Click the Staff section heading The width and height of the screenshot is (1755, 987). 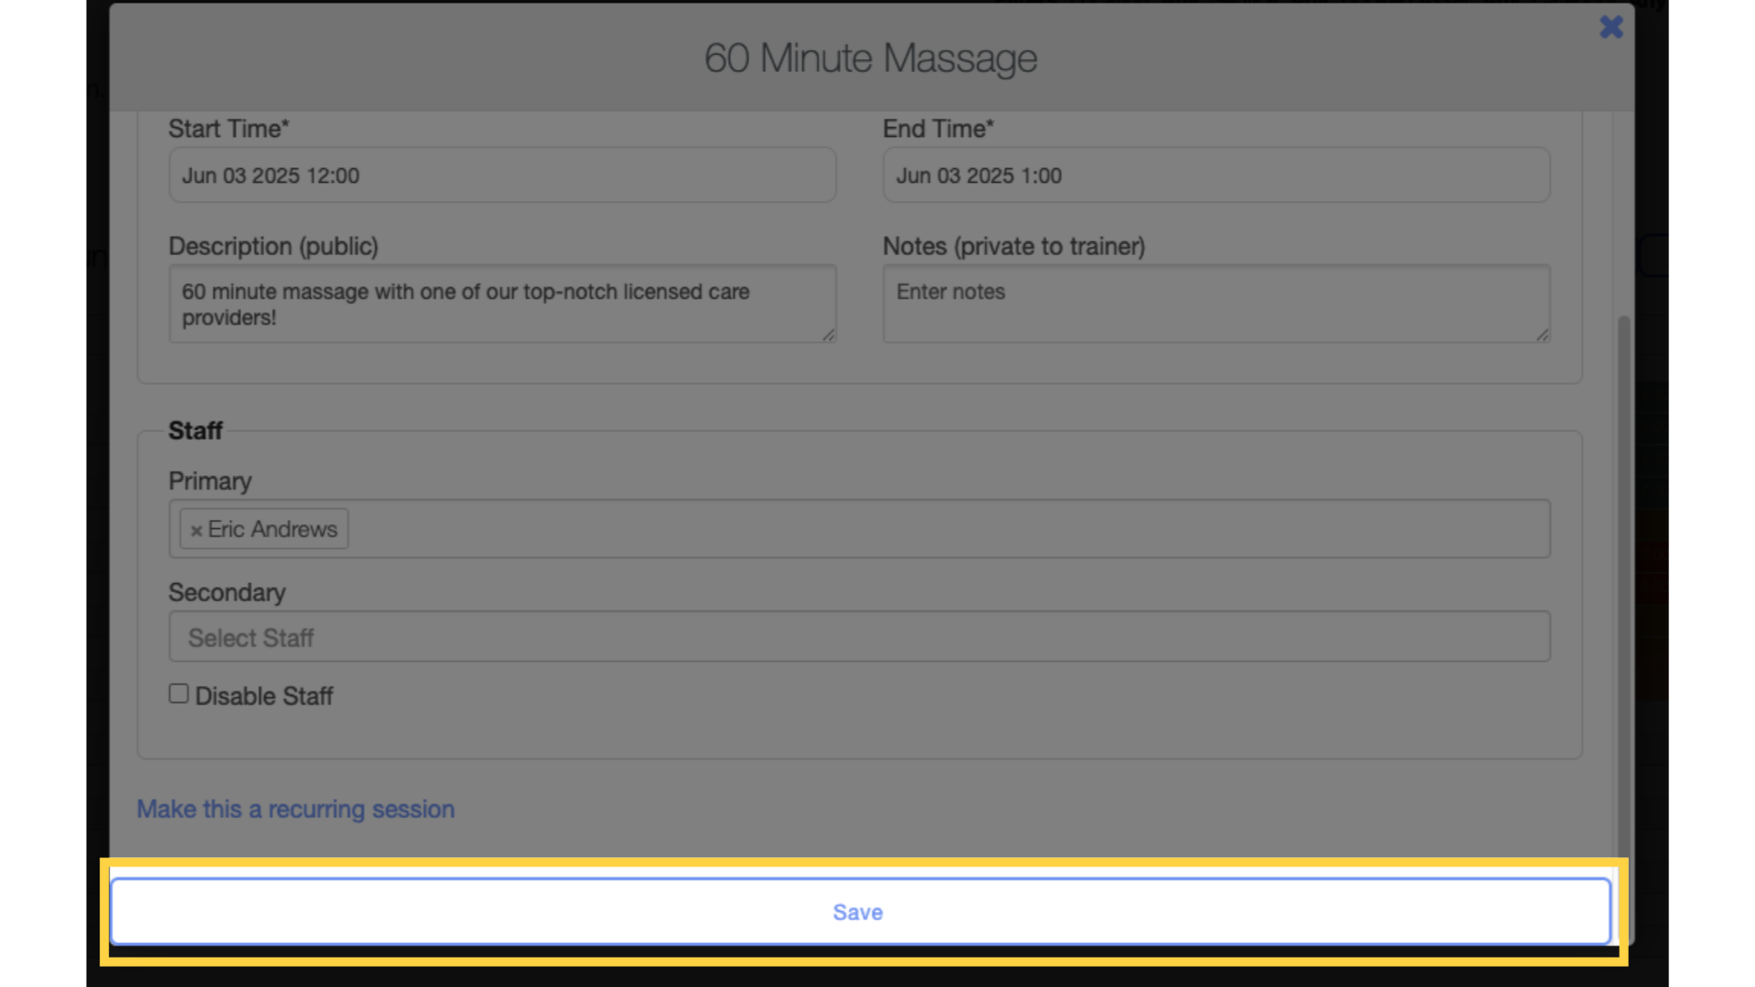coord(196,430)
